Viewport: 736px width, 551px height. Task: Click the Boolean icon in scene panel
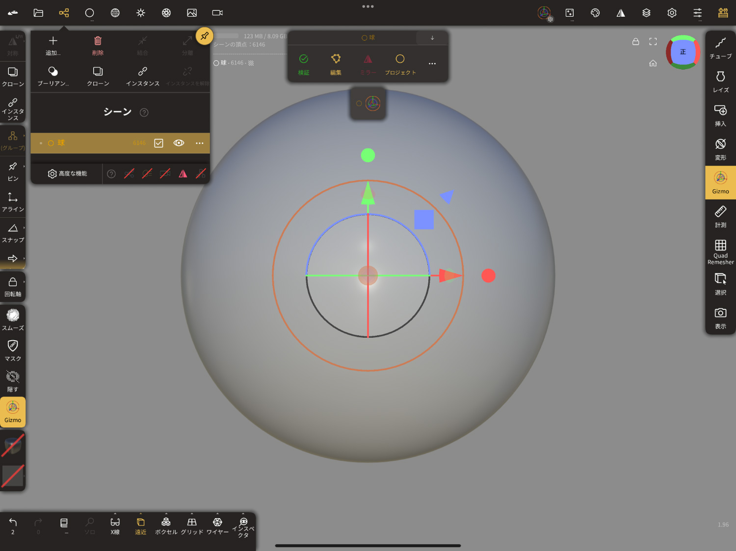53,76
